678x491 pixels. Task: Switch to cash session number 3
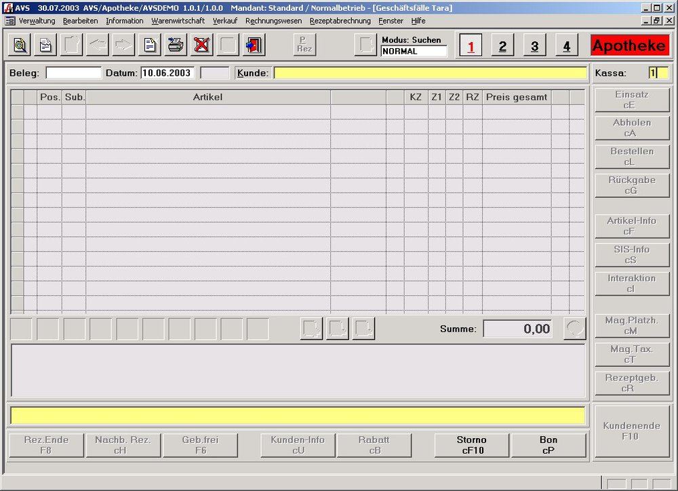(x=534, y=46)
